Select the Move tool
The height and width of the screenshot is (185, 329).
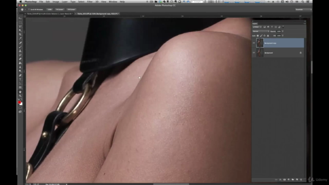[x=20, y=18]
